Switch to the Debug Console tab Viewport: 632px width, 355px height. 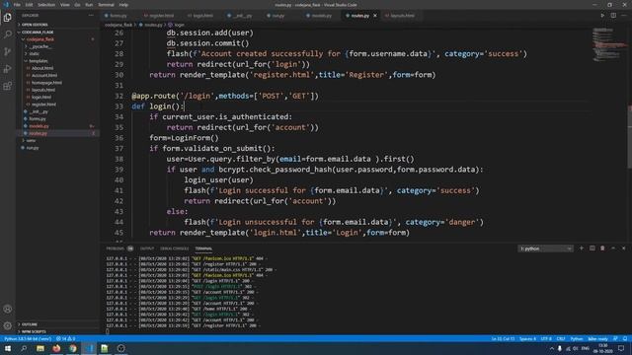(174, 248)
